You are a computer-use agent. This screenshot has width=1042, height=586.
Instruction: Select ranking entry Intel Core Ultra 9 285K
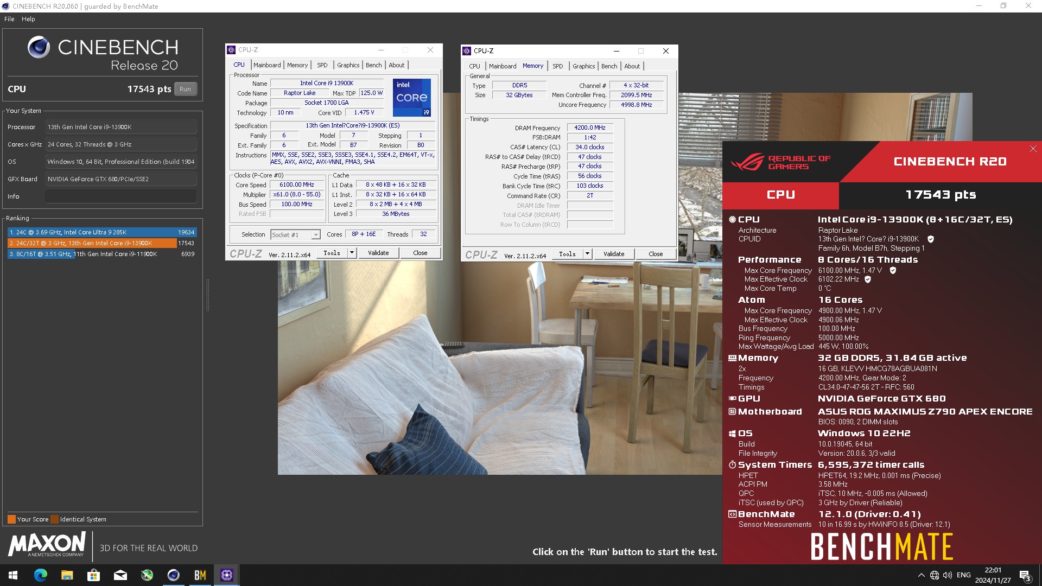point(102,232)
